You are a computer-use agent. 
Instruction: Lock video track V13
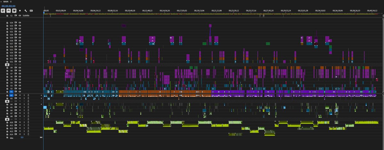[x=7, y=56]
